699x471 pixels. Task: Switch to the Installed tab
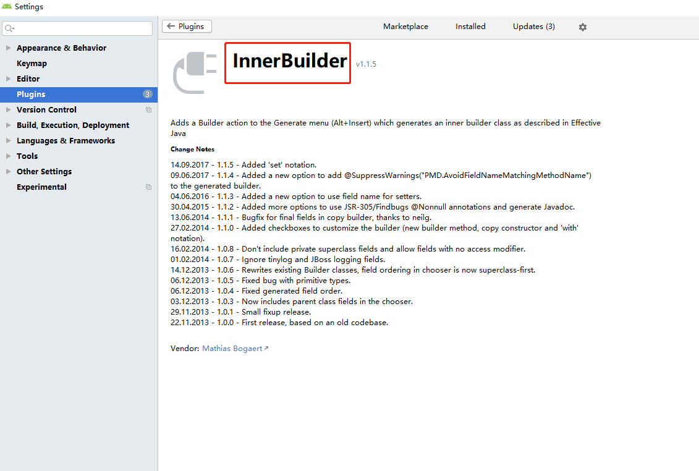pyautogui.click(x=470, y=27)
